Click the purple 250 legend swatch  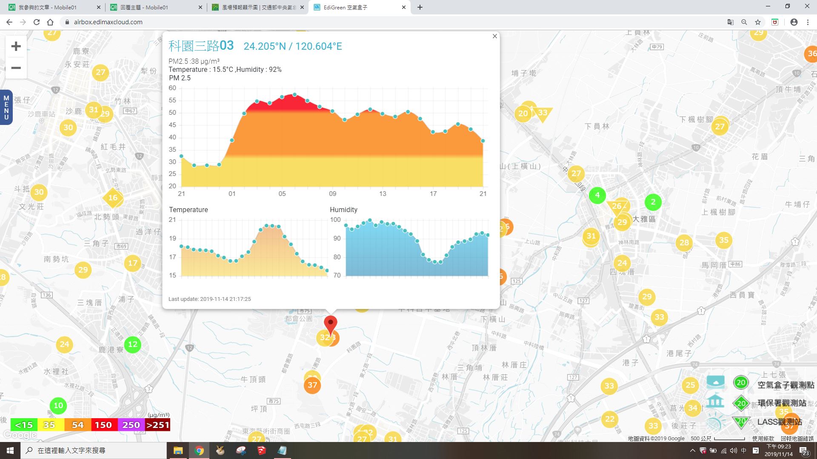[x=131, y=425]
